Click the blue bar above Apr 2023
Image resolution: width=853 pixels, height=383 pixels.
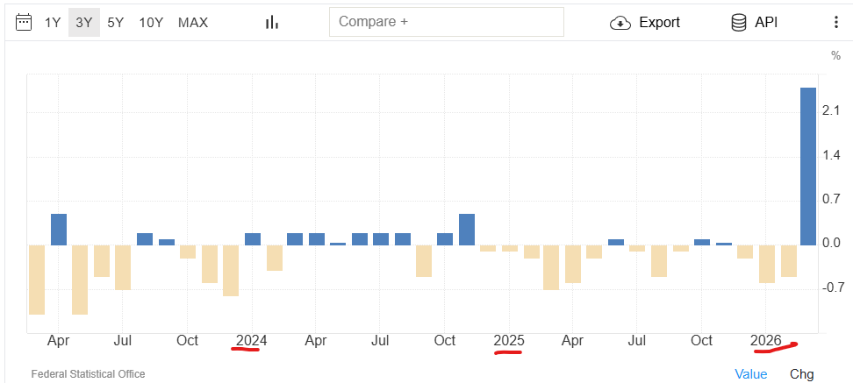pyautogui.click(x=59, y=229)
